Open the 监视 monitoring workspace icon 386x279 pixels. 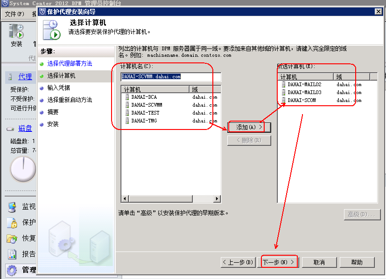[12, 207]
